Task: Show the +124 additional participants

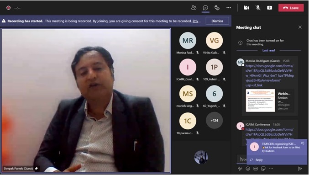Action: point(214,120)
